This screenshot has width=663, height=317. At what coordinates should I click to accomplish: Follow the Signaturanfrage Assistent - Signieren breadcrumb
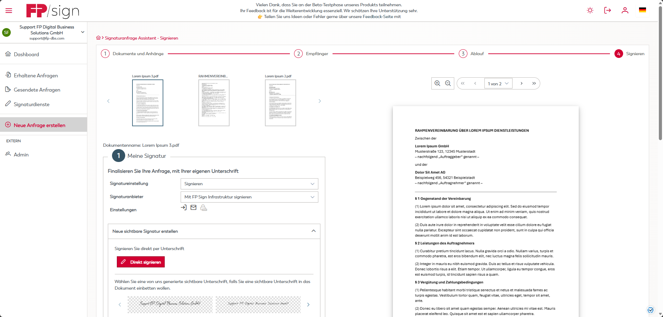[x=141, y=38]
